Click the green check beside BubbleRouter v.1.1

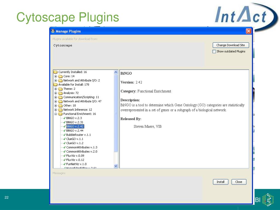click(65, 135)
